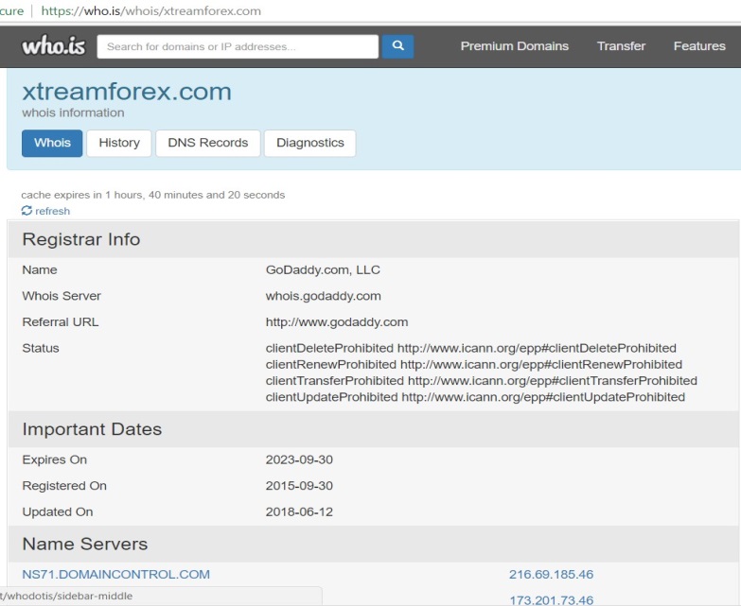741x606 pixels.
Task: Select the Whois tab
Action: pos(52,143)
